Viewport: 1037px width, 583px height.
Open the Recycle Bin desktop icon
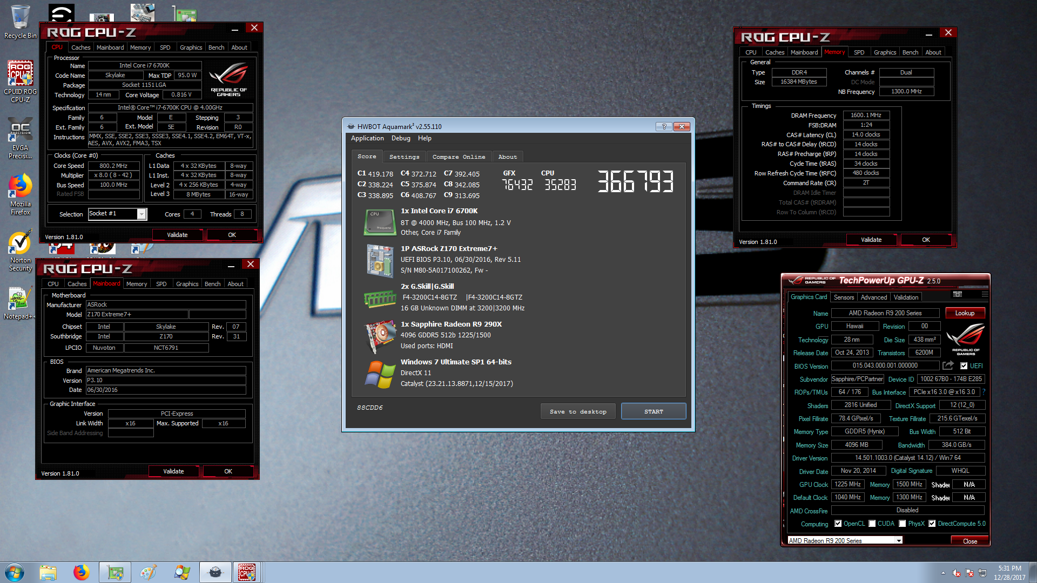(20, 22)
